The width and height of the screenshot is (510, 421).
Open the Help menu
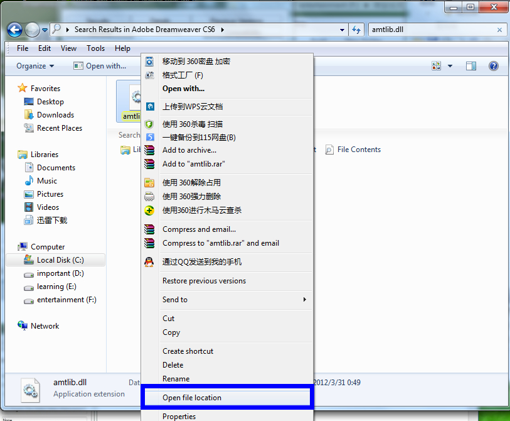tap(122, 48)
